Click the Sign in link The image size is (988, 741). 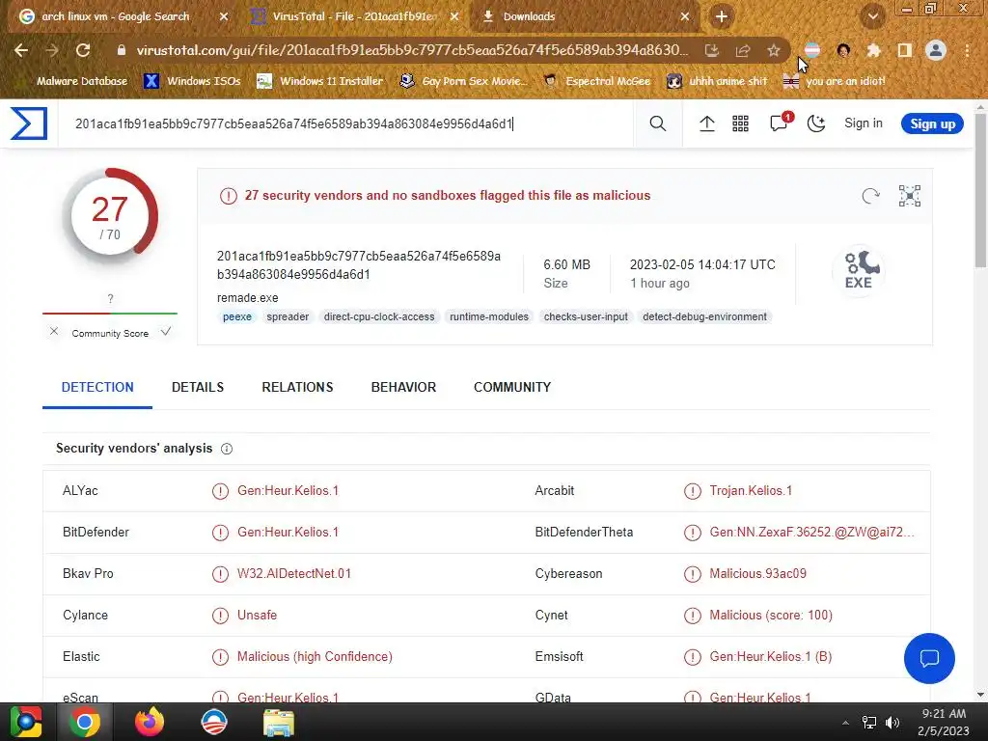pos(864,123)
